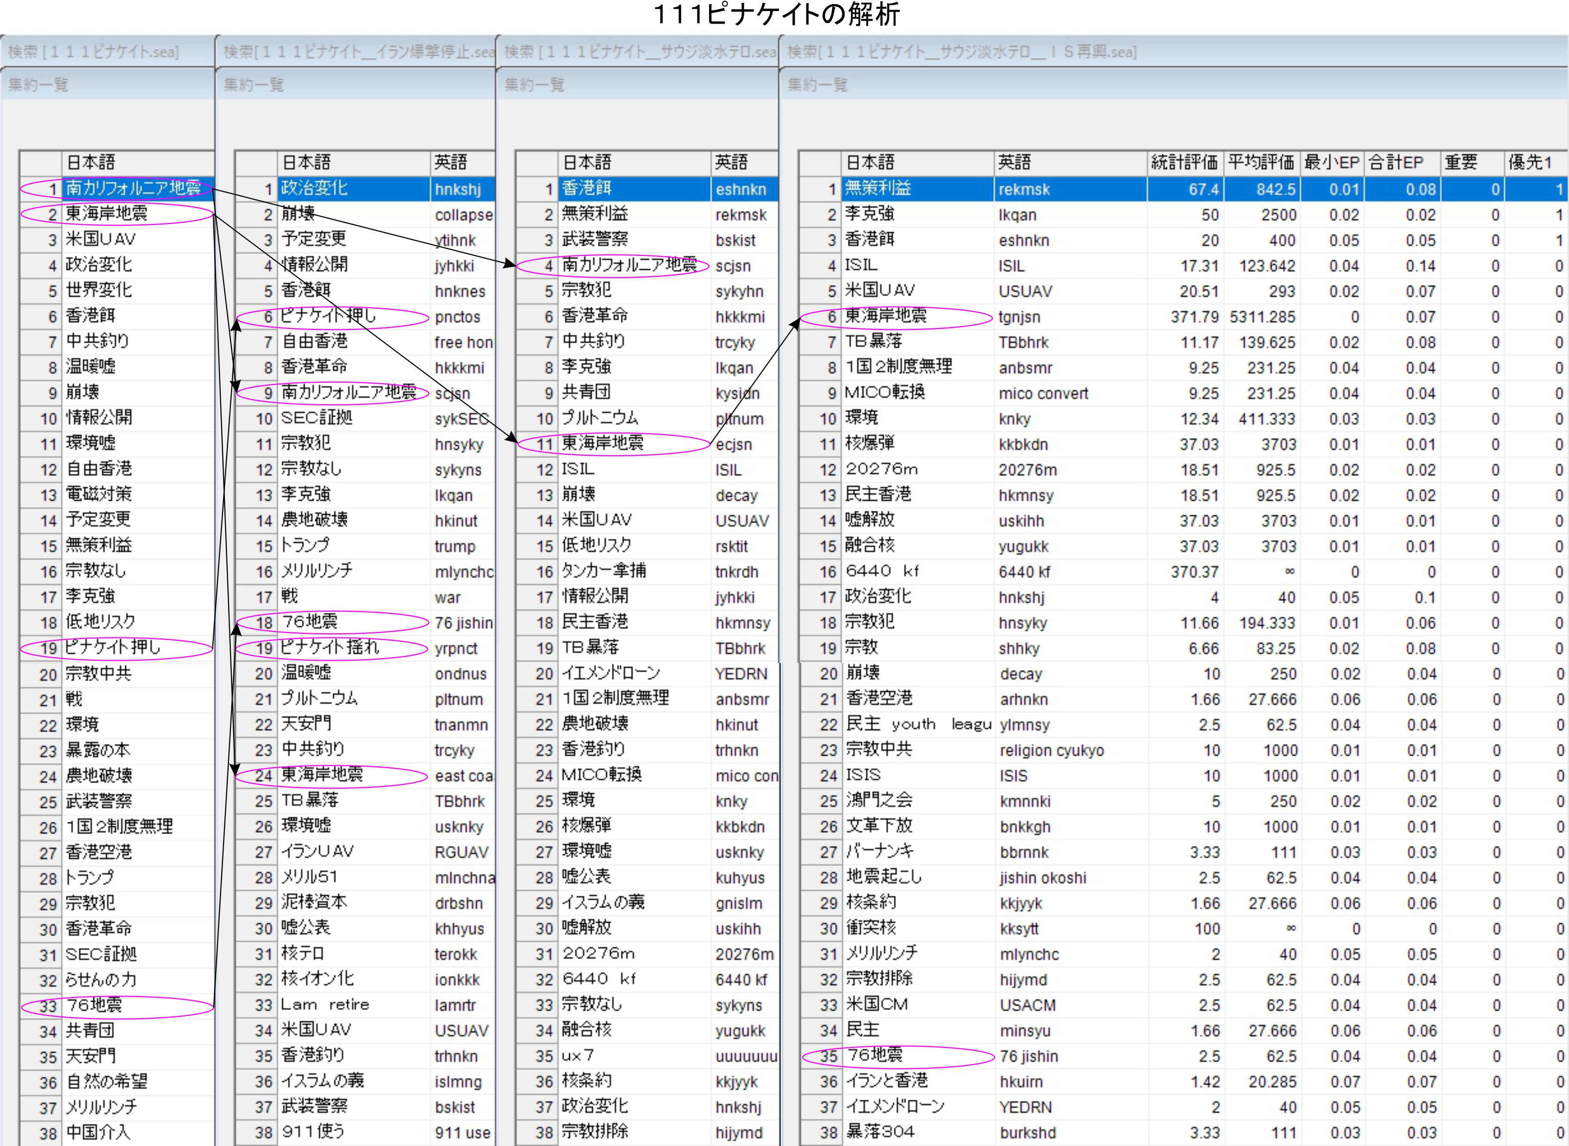Click the 平均評価 column header
This screenshot has height=1146, width=1569.
click(1261, 162)
